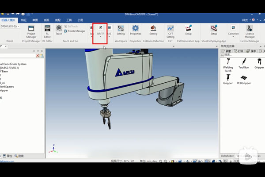Select robot model DRS60L6SS combo box
The width and height of the screenshot is (265, 177).
(x=10, y=27)
